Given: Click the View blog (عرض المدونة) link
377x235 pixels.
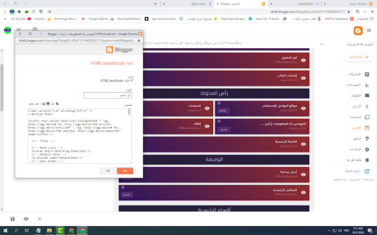Looking at the screenshot, I should pyautogui.click(x=352, y=171).
